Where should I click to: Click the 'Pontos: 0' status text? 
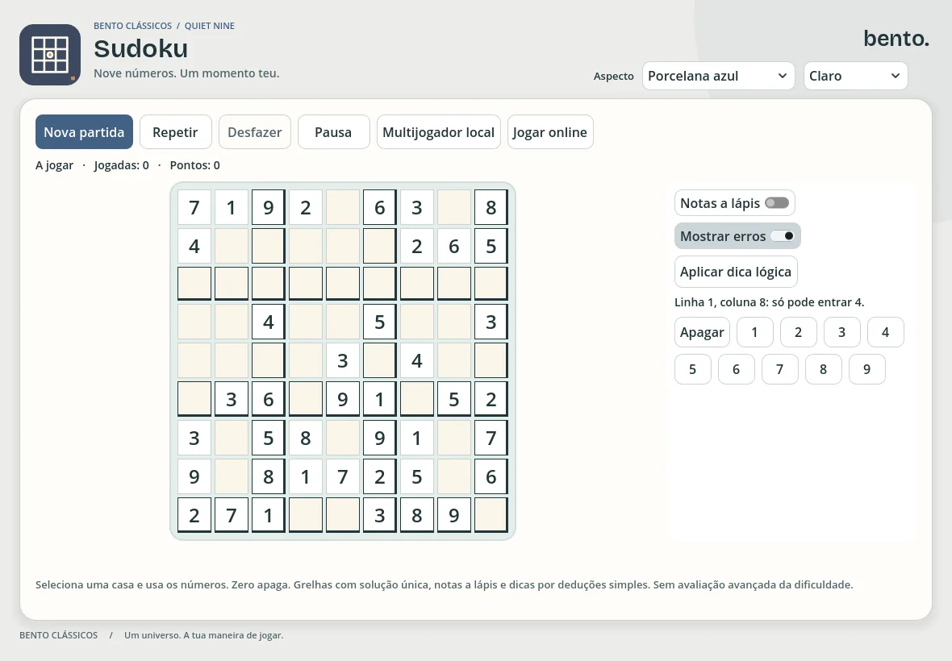click(195, 165)
